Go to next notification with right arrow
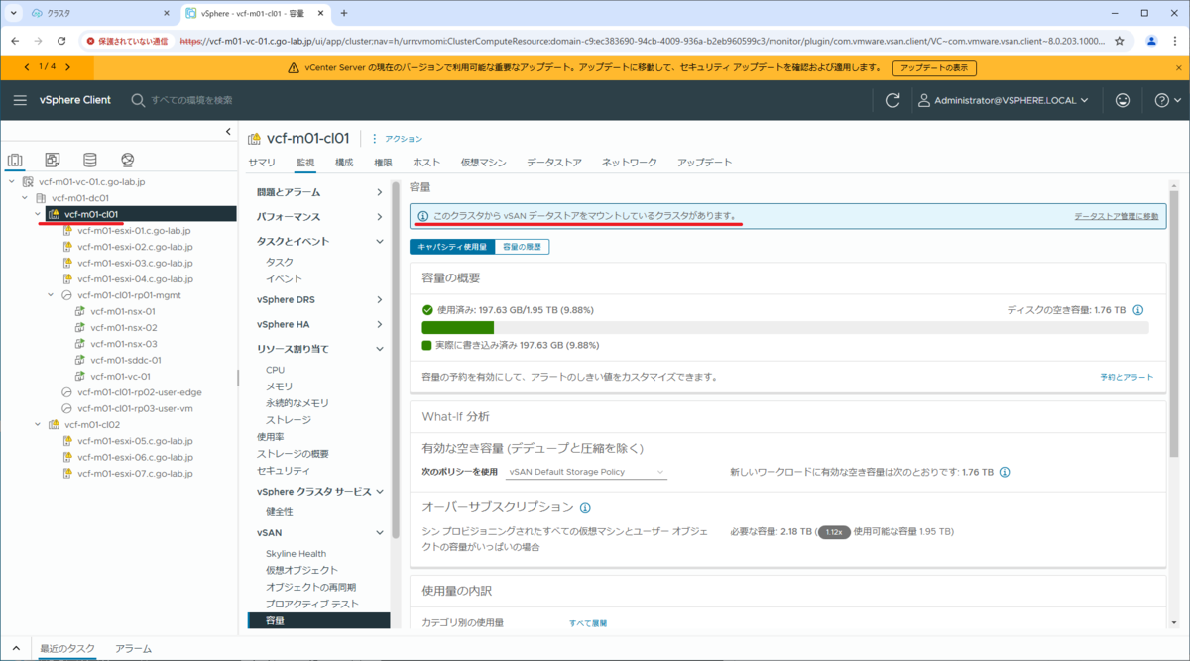 [x=67, y=66]
